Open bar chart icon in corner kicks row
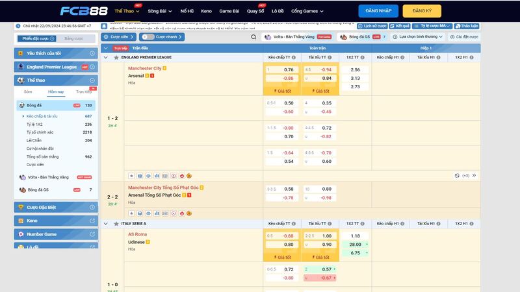This screenshot has height=292, width=520. pyautogui.click(x=157, y=213)
